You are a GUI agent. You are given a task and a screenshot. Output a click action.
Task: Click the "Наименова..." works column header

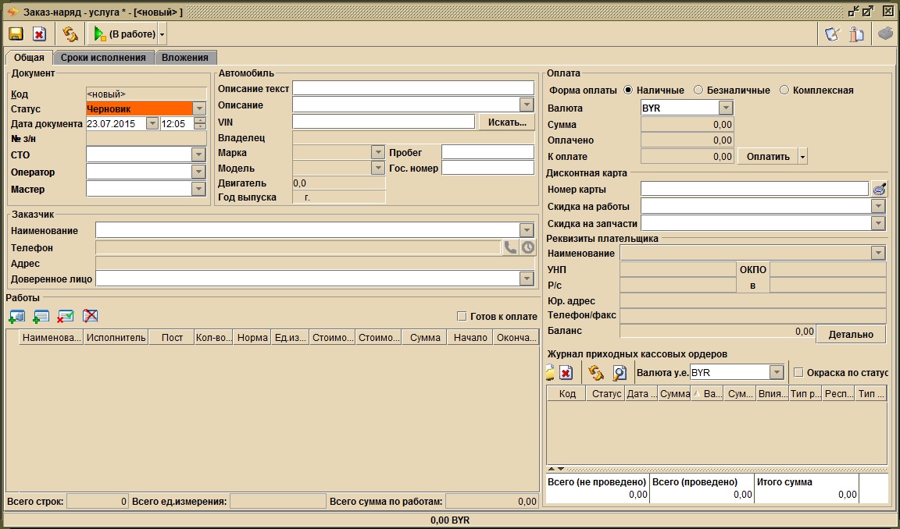coord(52,338)
